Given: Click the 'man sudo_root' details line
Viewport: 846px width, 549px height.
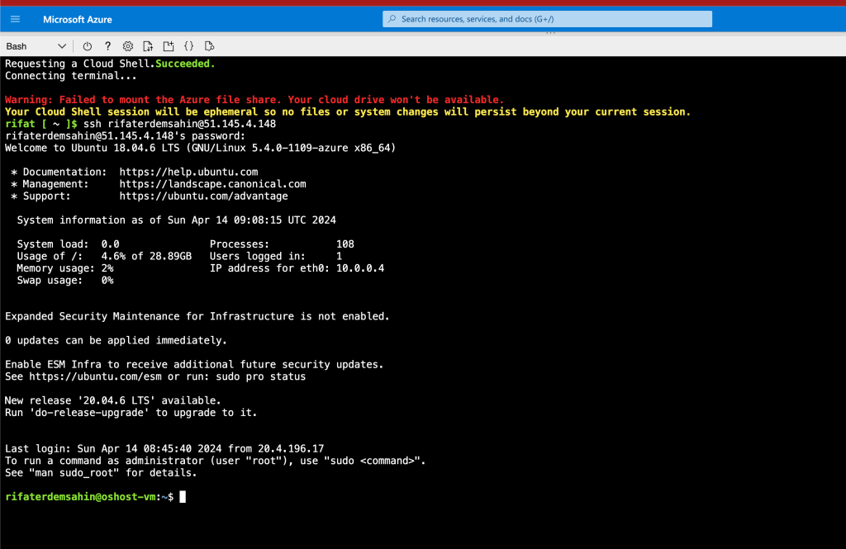Looking at the screenshot, I should pos(101,473).
